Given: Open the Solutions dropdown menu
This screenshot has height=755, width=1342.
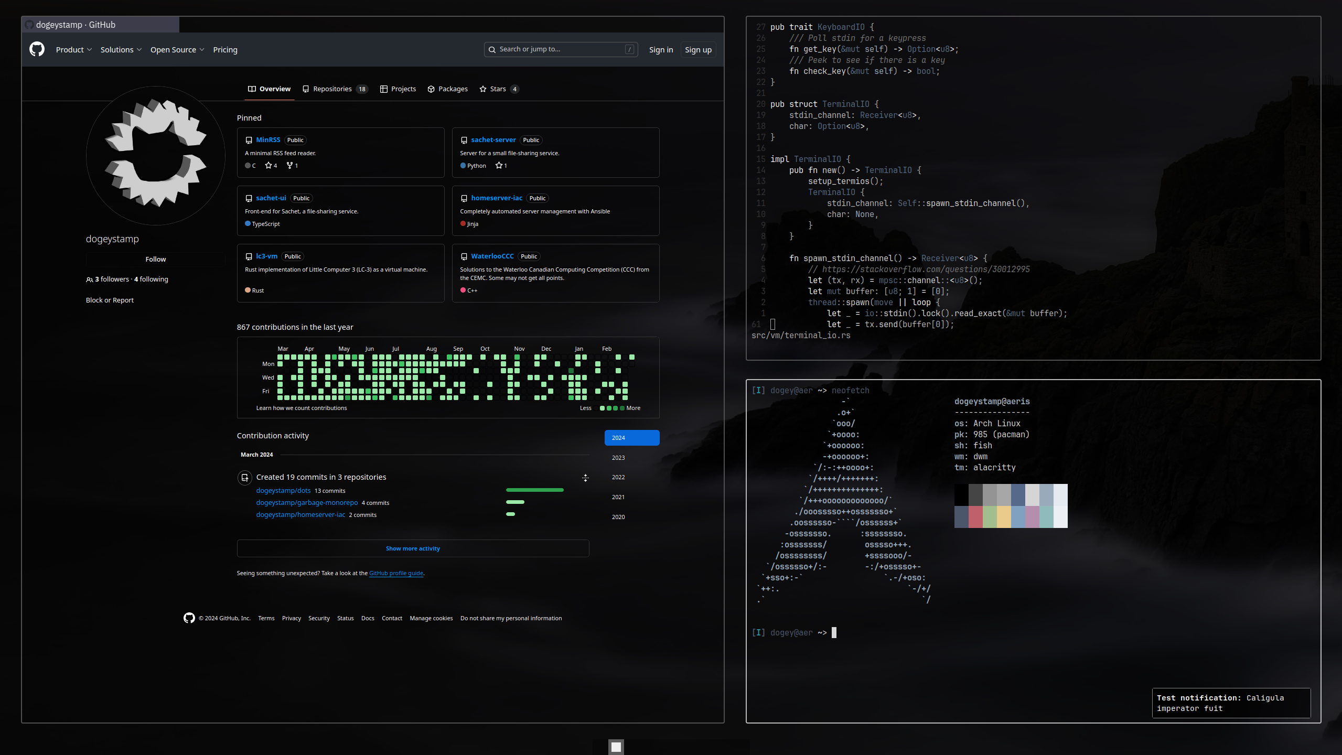Looking at the screenshot, I should (121, 50).
